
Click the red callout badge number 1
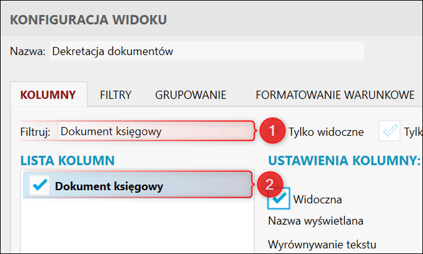pos(272,131)
